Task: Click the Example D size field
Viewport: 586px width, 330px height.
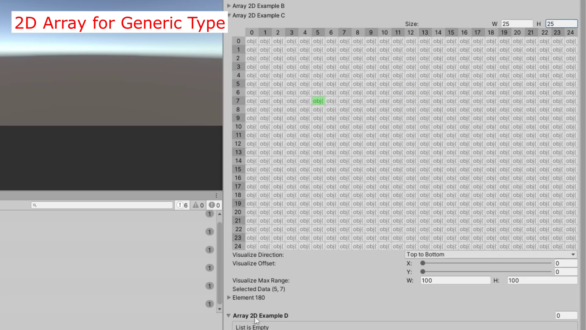Action: click(x=566, y=316)
